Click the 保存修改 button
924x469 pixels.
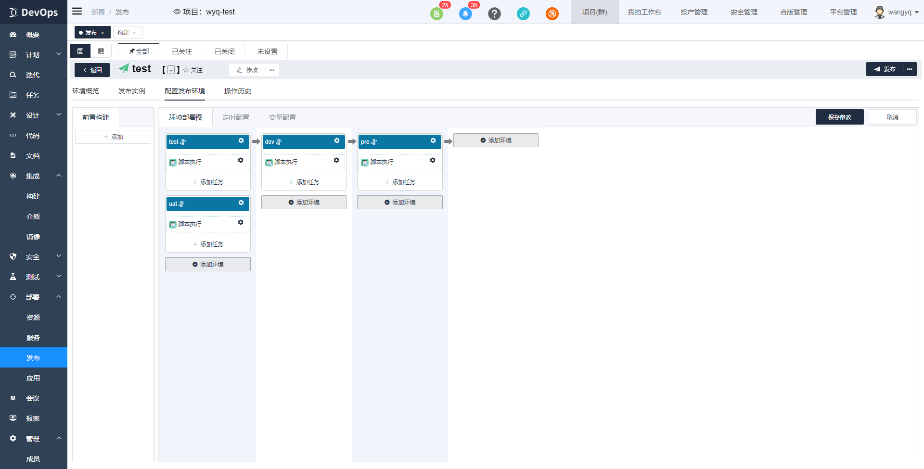[839, 117]
